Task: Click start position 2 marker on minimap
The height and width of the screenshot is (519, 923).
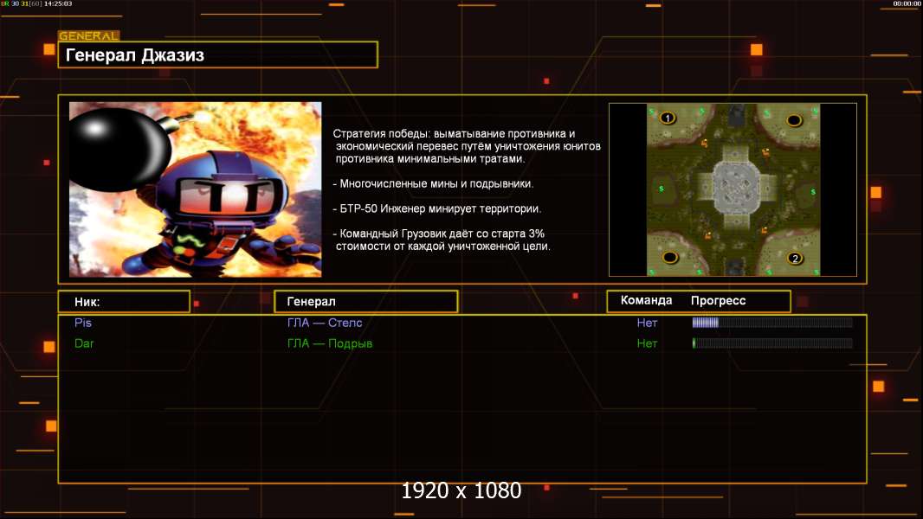Action: click(795, 258)
